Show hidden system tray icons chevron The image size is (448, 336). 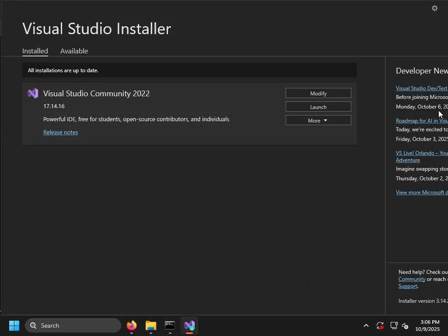click(366, 325)
